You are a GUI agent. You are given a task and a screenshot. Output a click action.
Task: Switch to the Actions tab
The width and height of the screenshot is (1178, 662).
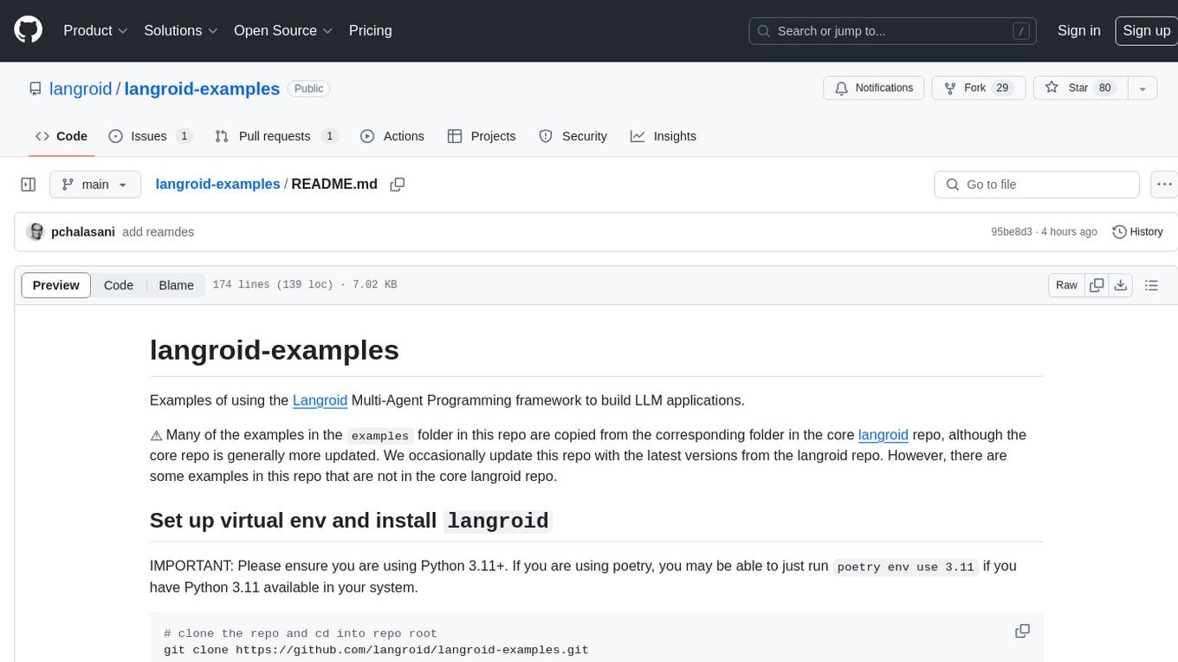392,136
